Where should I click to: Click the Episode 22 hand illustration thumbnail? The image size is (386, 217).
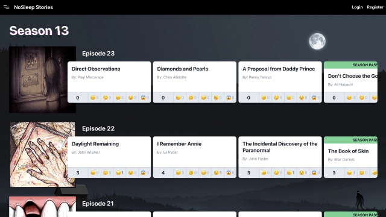(x=42, y=154)
